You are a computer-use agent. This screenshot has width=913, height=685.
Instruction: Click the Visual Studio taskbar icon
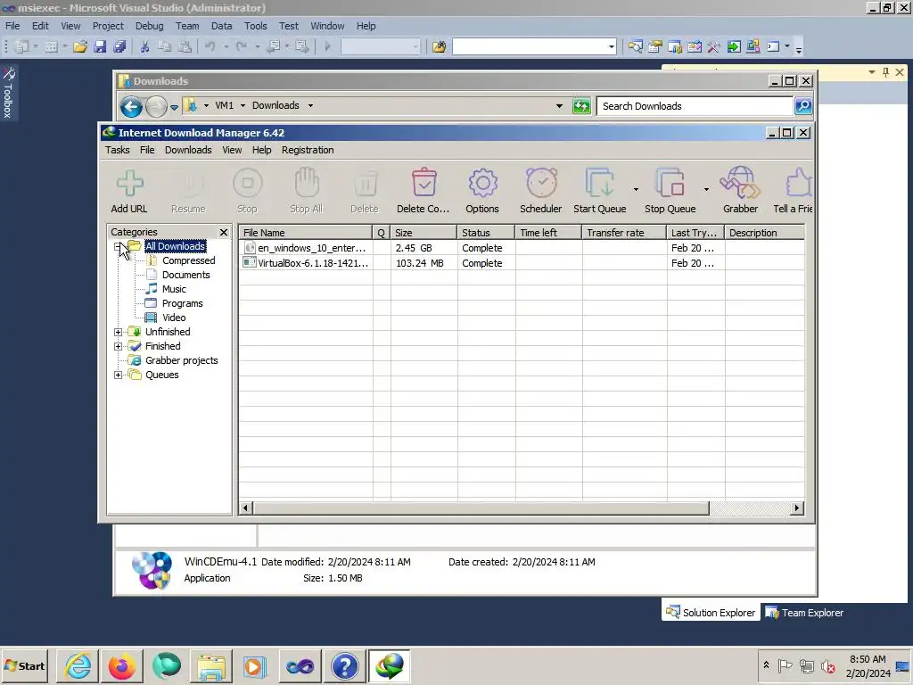point(300,666)
